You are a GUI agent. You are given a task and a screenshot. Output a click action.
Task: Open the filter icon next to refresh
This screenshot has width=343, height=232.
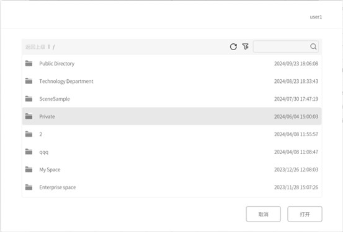point(246,46)
